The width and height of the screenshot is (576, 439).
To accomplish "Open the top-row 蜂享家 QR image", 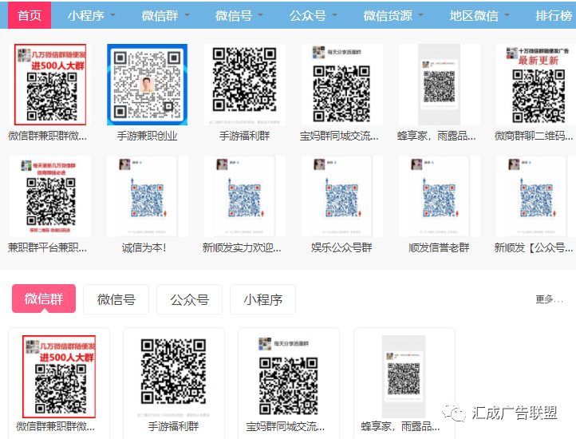I will coord(440,85).
